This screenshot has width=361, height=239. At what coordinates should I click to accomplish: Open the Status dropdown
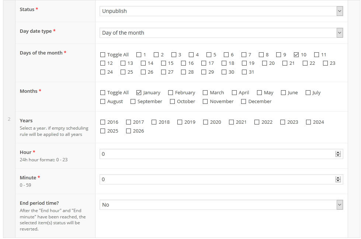221,11
